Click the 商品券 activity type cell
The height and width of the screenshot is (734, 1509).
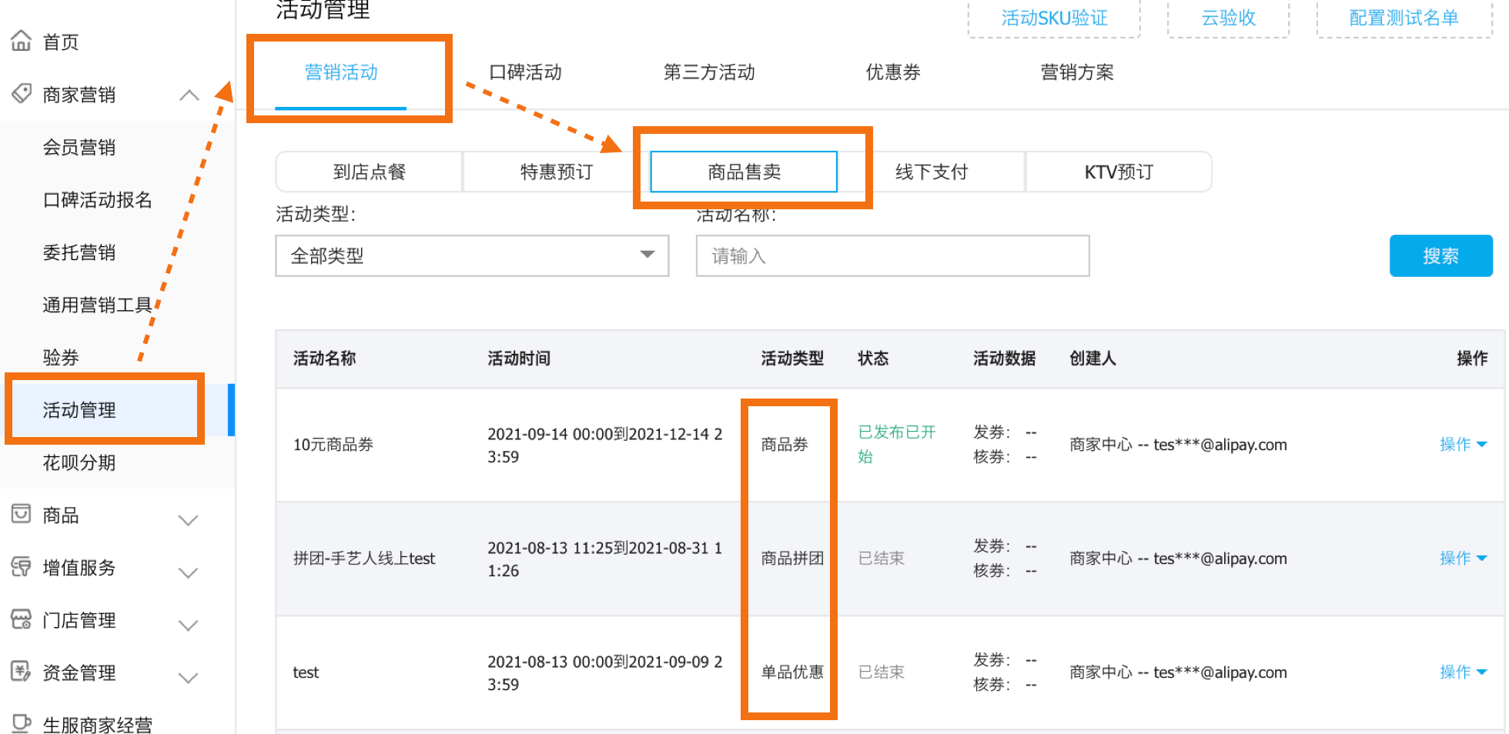click(x=785, y=444)
